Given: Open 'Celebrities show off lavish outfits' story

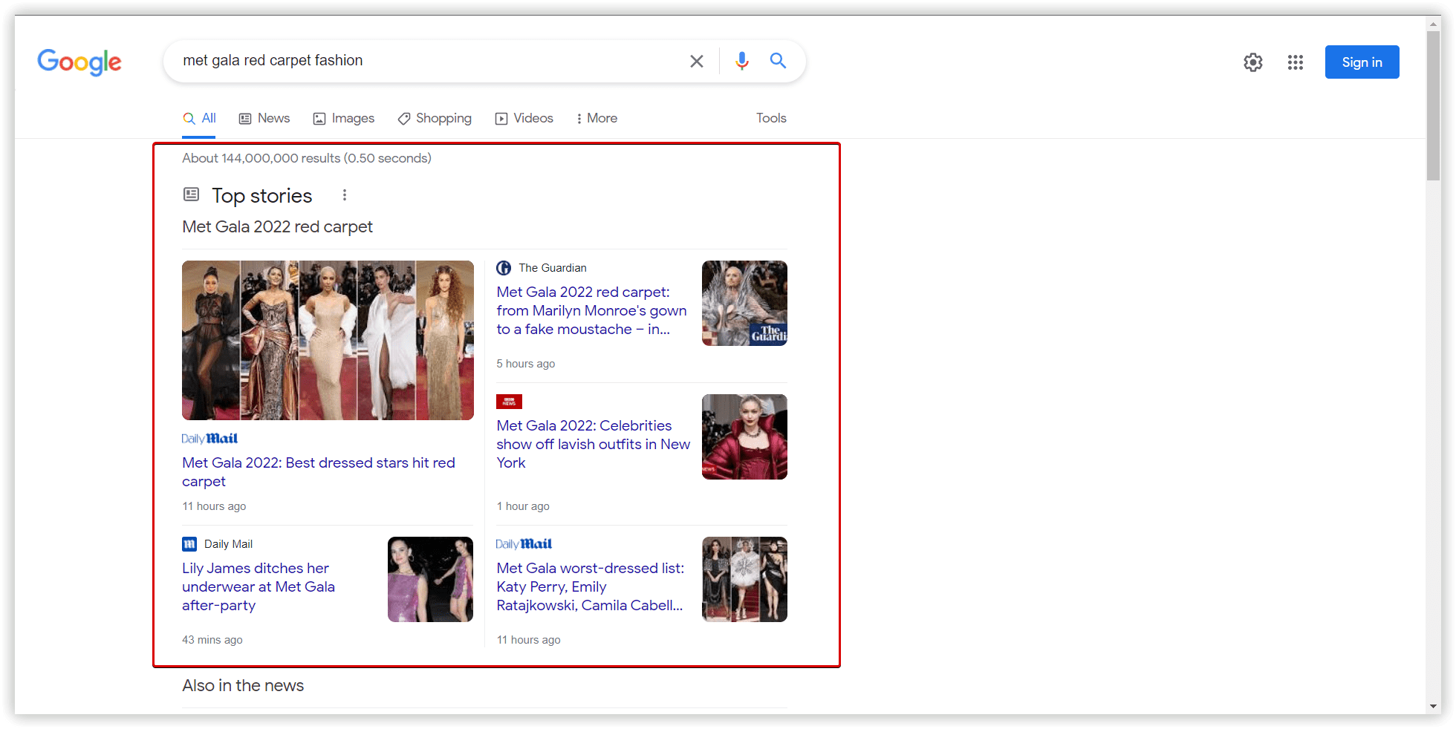Looking at the screenshot, I should tap(593, 445).
